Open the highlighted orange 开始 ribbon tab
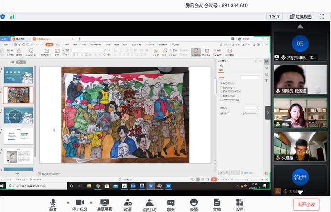Screen dimensions: 331x212 coord(49,45)
